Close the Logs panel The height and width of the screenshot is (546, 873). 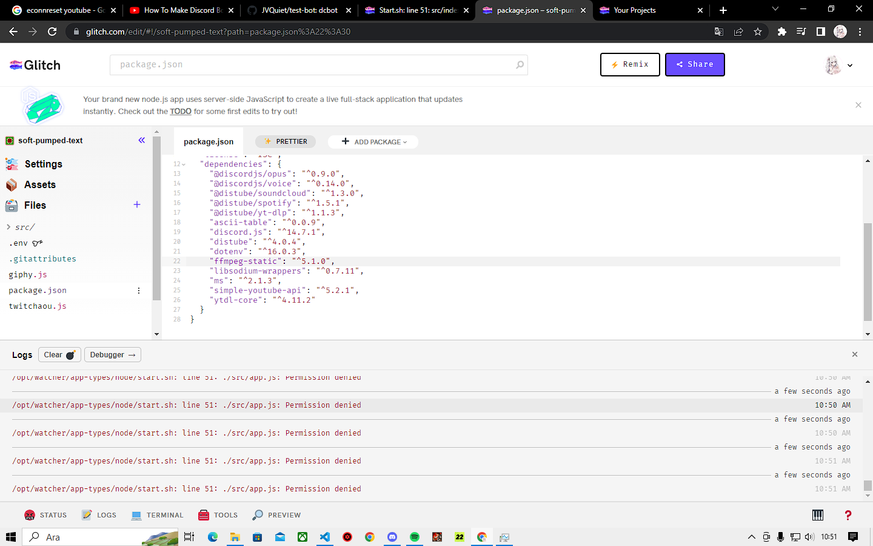(x=855, y=354)
